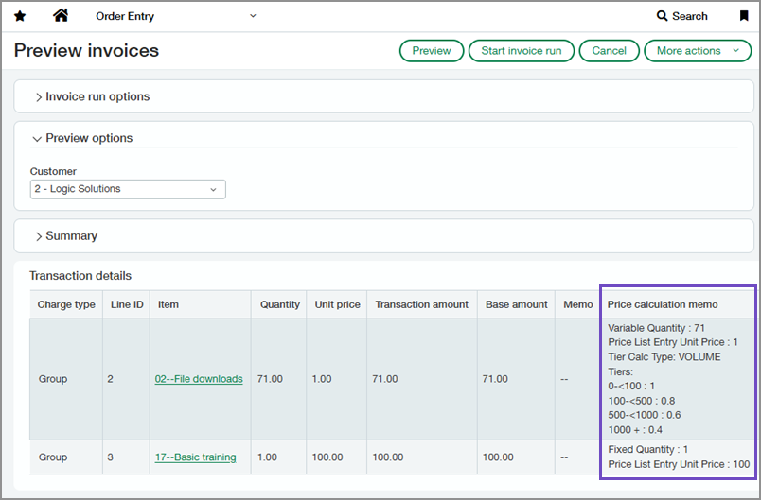Click the search magnifier icon
The width and height of the screenshot is (761, 500).
coord(662,16)
